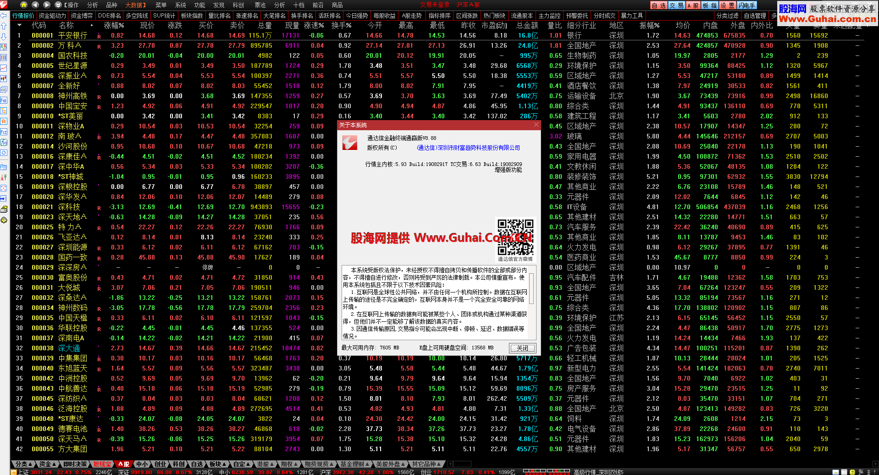This screenshot has width=879, height=475.
Task: Sort by the 现价 column header
Action: pyautogui.click(x=147, y=25)
